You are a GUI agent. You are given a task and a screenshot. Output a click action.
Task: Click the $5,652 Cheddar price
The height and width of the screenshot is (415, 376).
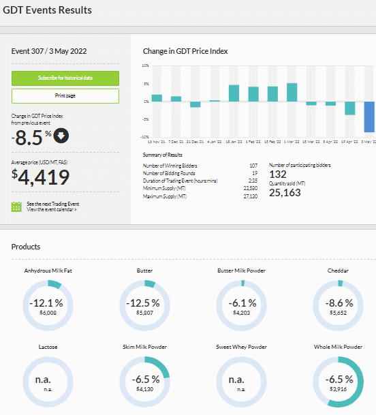[338, 313]
